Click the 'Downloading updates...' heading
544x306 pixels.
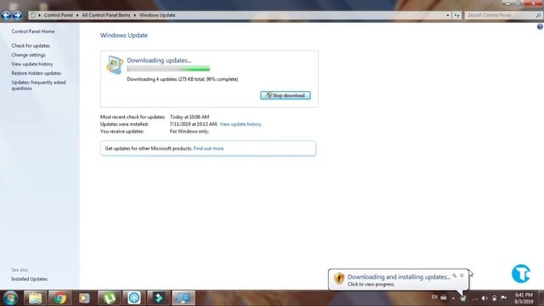159,60
